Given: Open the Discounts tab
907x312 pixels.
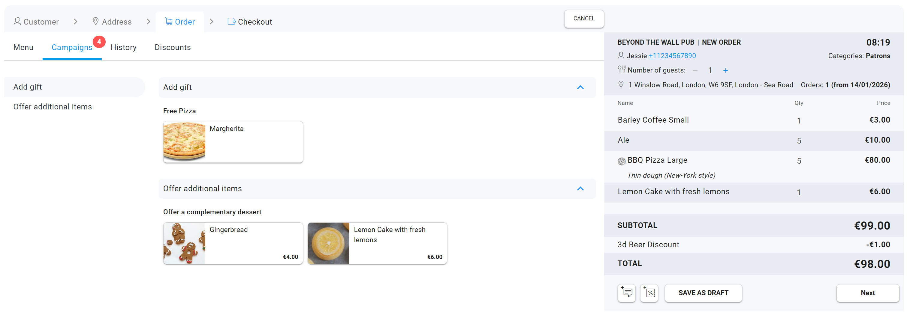Looking at the screenshot, I should tap(173, 47).
